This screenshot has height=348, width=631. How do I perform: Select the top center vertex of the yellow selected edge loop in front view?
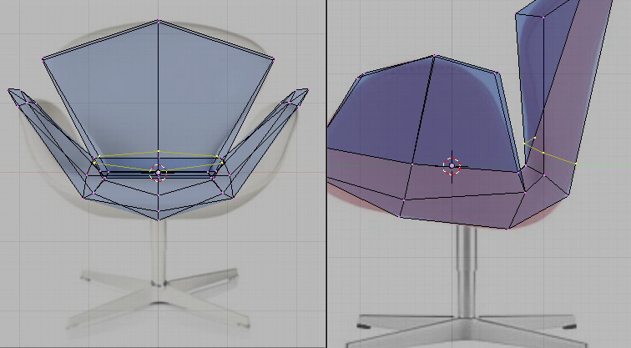(158, 151)
